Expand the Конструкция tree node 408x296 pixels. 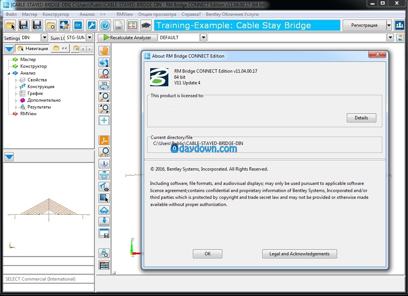[16, 87]
